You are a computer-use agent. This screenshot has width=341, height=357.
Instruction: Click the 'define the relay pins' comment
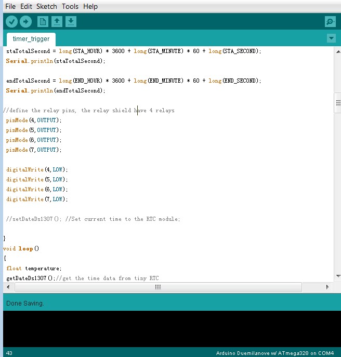tap(89, 111)
